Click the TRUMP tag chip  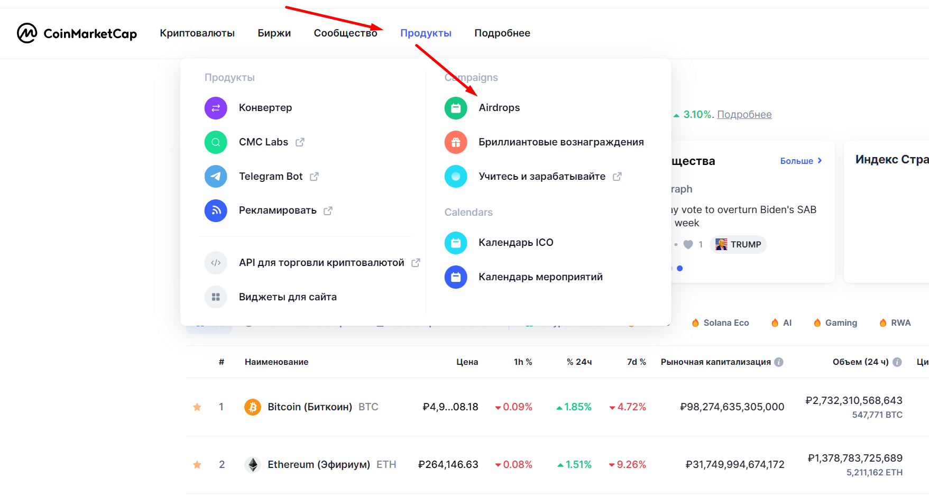tap(738, 244)
